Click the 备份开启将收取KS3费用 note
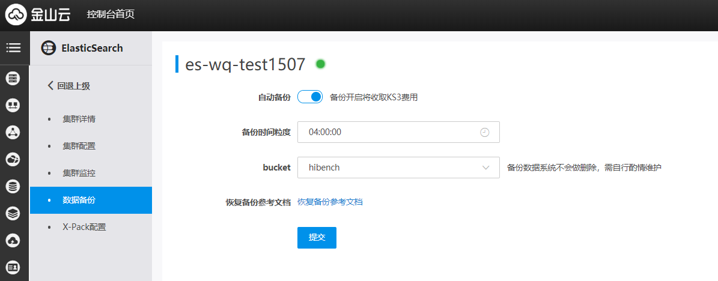This screenshot has height=281, width=718. click(374, 97)
